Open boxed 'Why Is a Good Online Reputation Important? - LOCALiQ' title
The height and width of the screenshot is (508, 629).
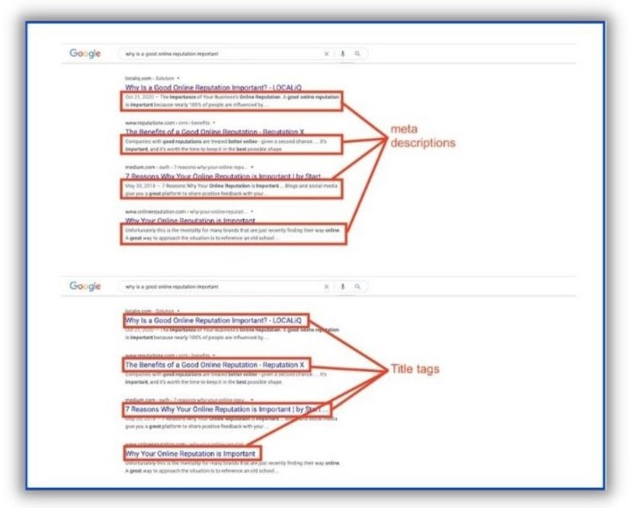215,321
